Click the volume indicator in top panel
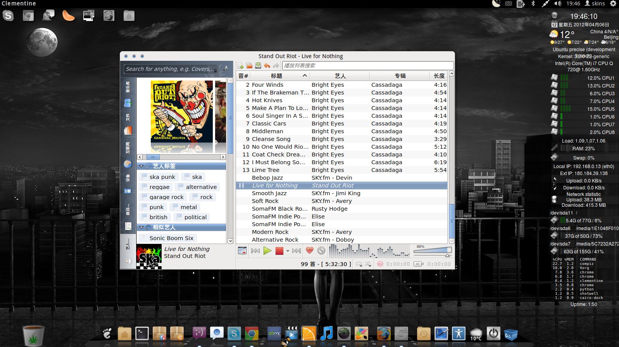 click(x=558, y=3)
